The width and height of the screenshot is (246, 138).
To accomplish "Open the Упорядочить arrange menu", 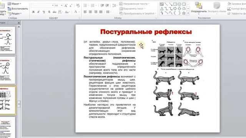I will (x=199, y=8).
